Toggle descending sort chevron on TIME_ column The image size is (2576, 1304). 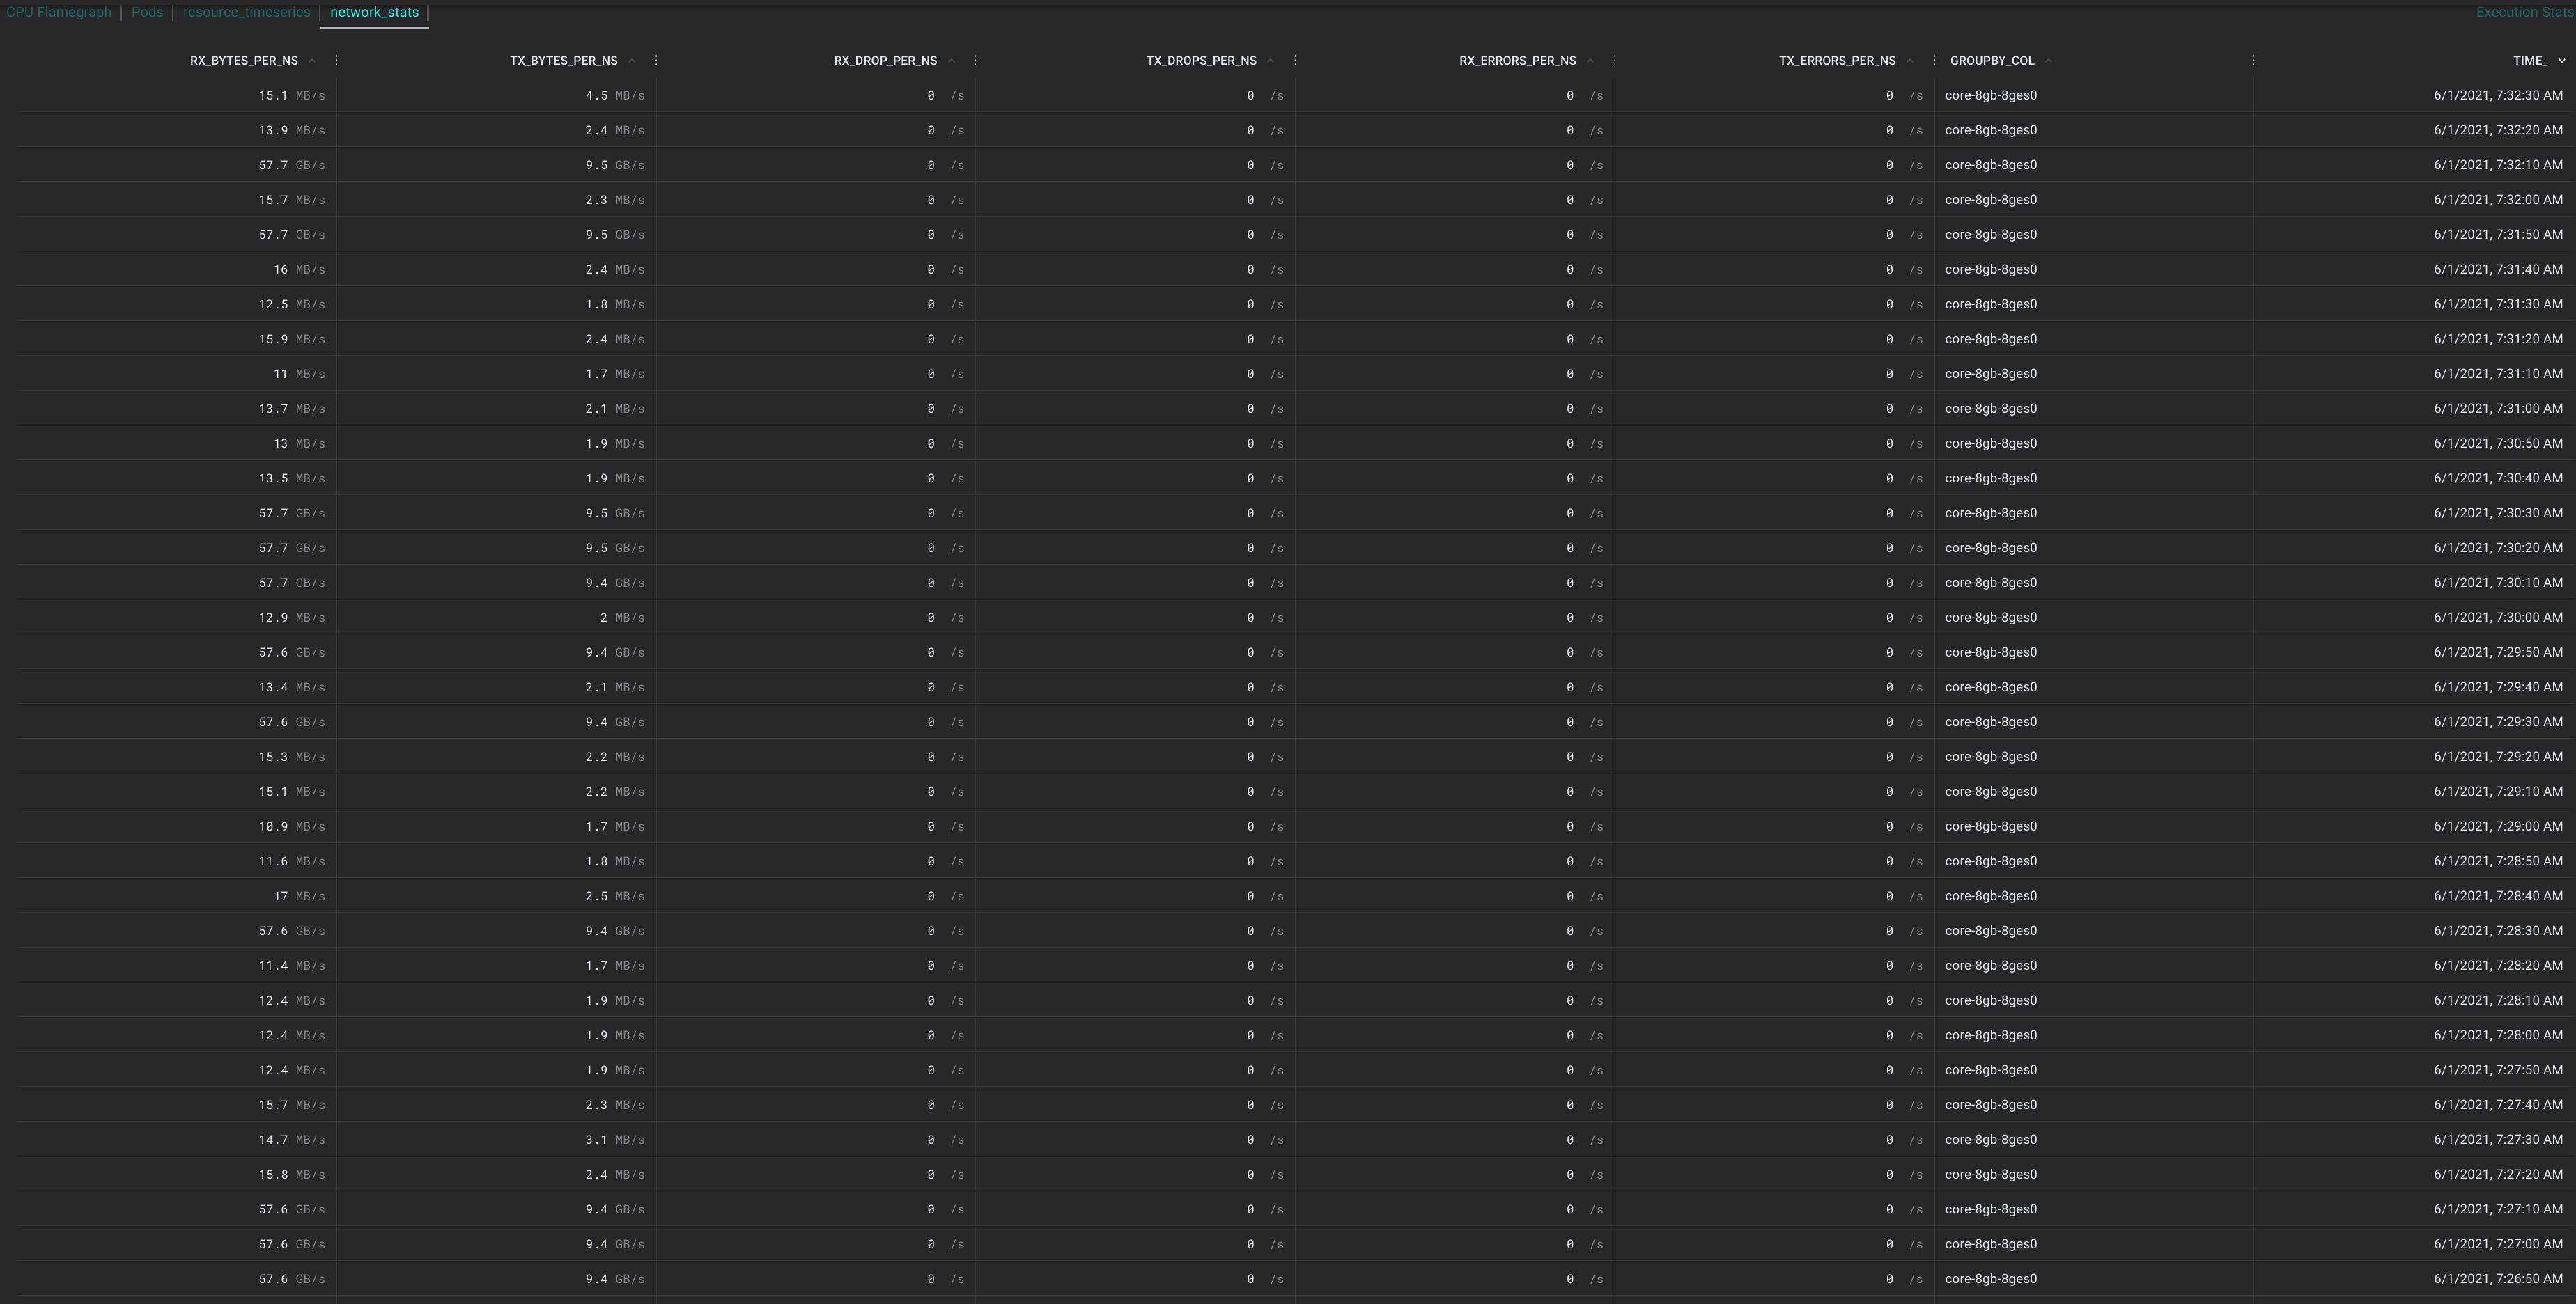click(2561, 61)
